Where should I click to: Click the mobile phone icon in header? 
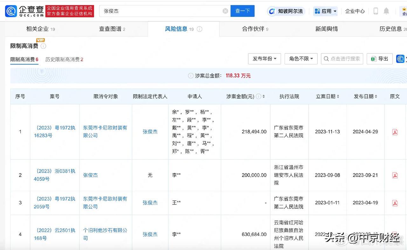pyautogui.click(x=376, y=11)
